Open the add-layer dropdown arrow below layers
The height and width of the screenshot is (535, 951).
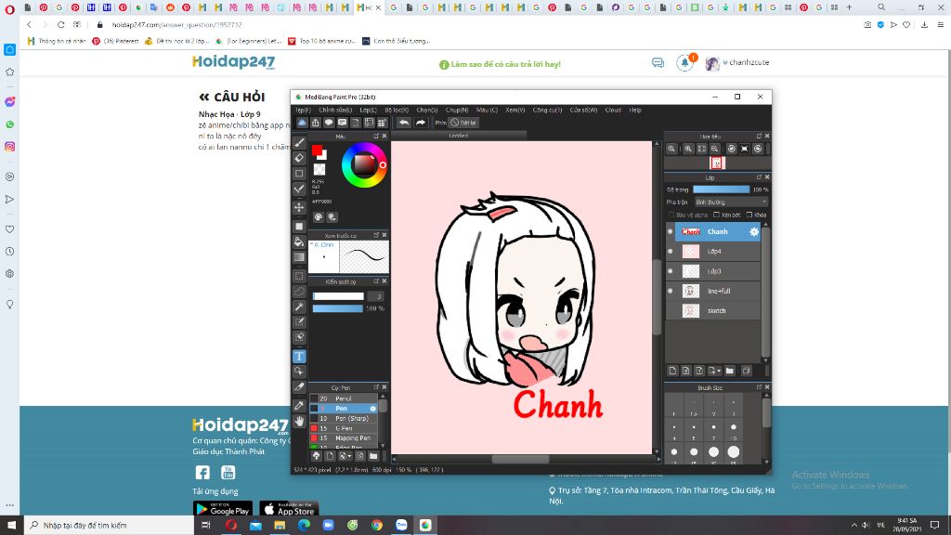point(719,371)
